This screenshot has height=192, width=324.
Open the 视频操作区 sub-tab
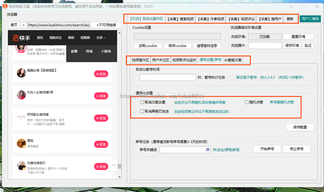tap(140, 60)
